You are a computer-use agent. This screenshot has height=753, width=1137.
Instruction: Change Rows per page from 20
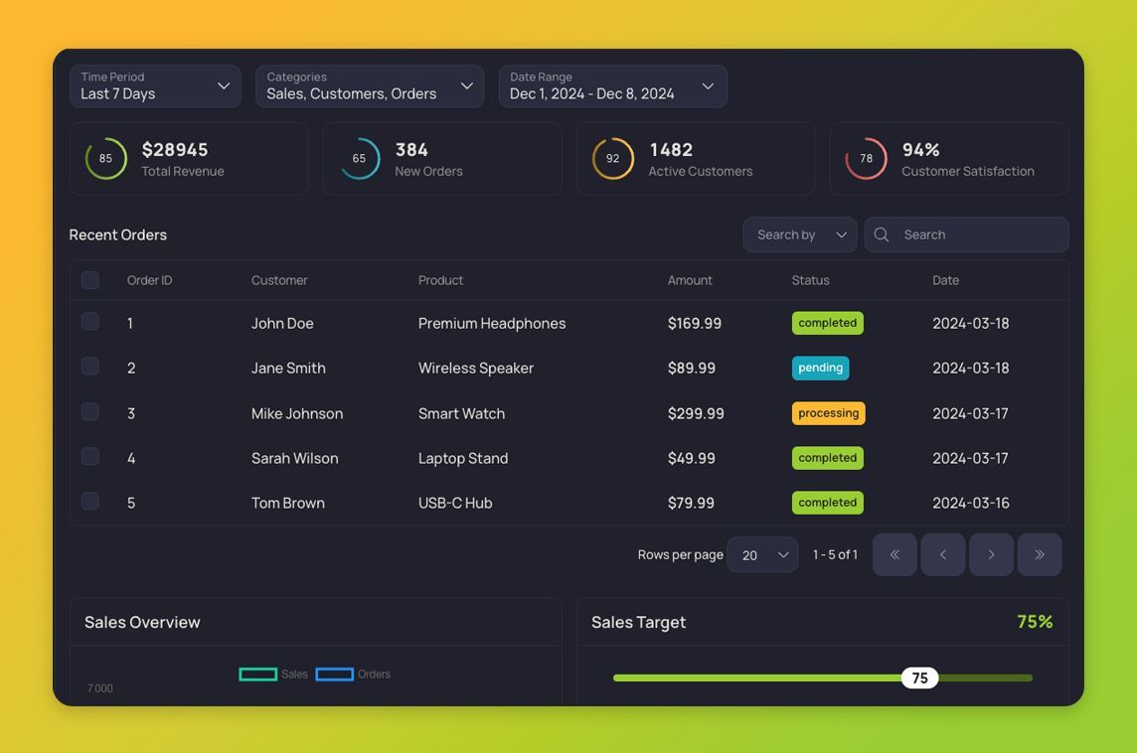tap(762, 554)
